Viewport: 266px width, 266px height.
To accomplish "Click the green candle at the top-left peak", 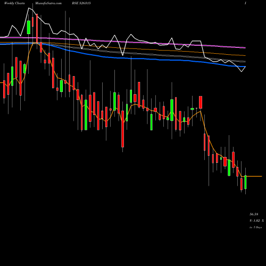I will click(29, 27).
